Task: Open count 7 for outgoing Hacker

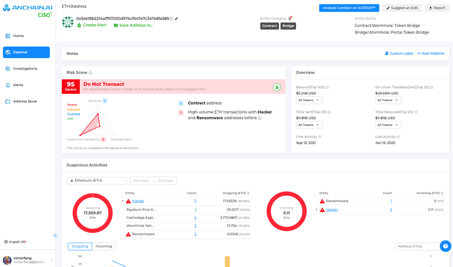Action: pyautogui.click(x=195, y=201)
